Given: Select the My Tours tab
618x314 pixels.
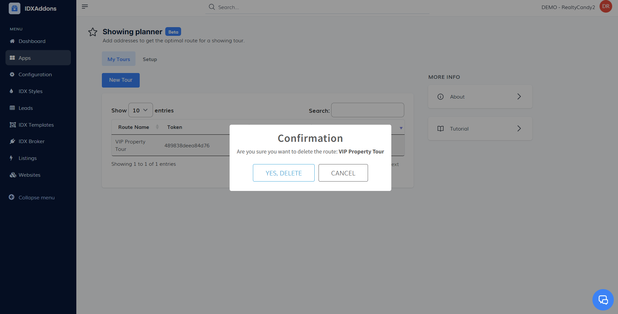Looking at the screenshot, I should click(119, 59).
